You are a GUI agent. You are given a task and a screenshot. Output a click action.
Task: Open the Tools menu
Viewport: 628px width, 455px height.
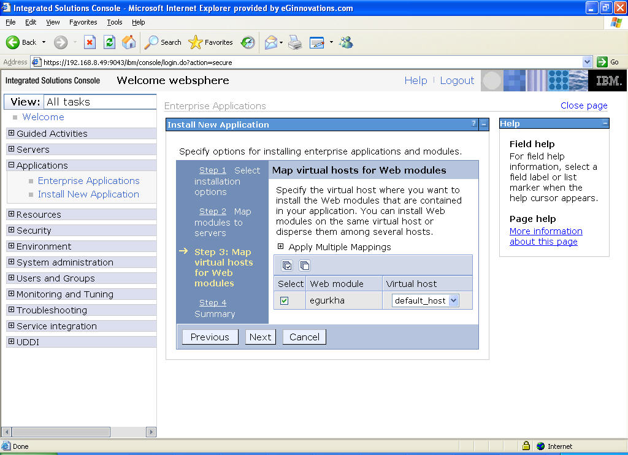click(114, 22)
